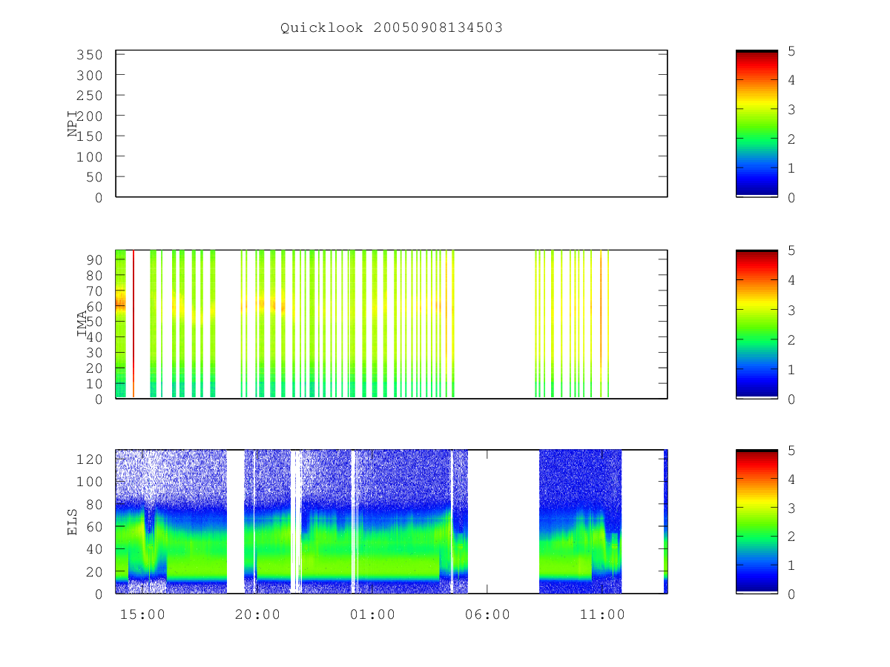This screenshot has height=667, width=890.
Task: Click the IMA panel color bar
Action: [756, 324]
